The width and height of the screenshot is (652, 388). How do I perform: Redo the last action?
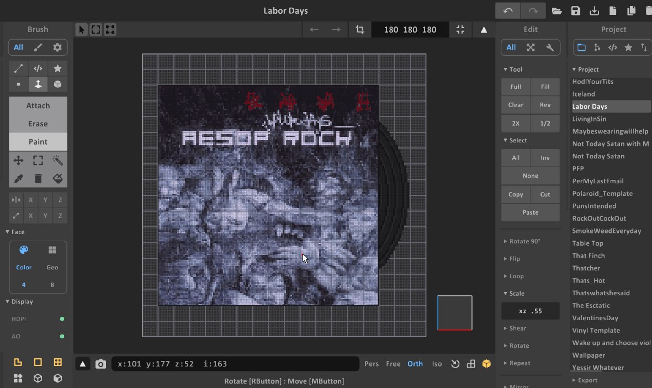pos(533,11)
